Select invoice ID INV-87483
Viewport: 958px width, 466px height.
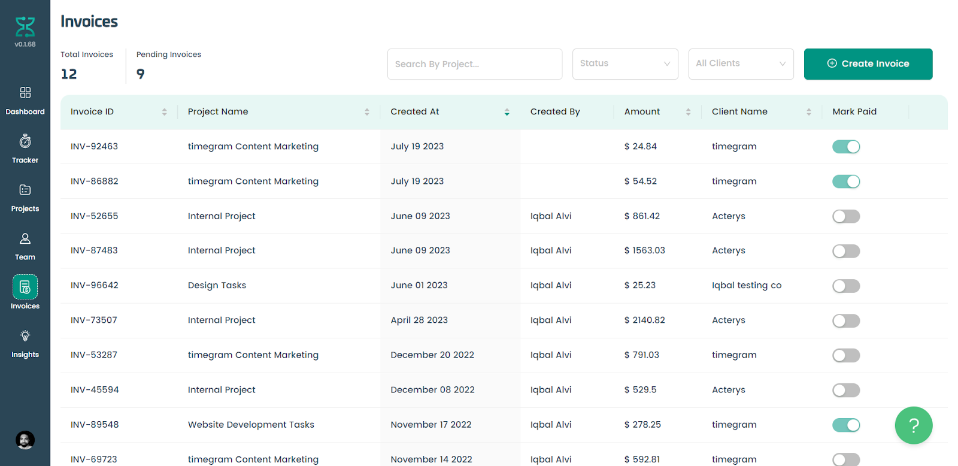click(x=94, y=251)
